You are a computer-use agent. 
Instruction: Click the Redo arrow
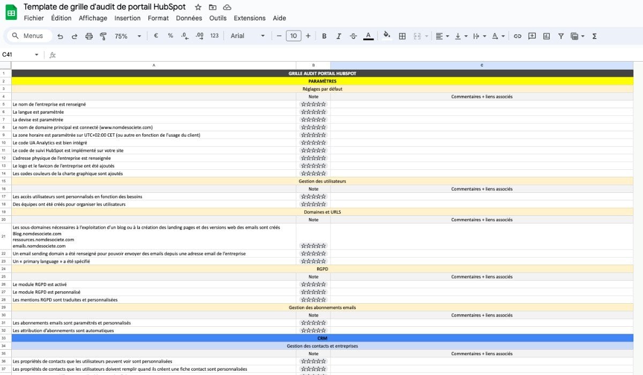74,36
